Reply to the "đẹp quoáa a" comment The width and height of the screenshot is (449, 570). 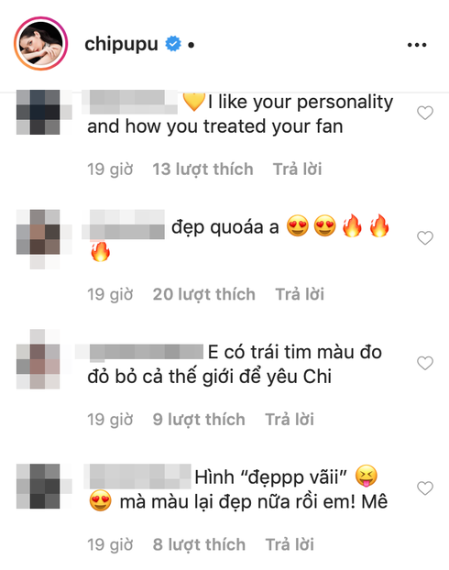300,294
